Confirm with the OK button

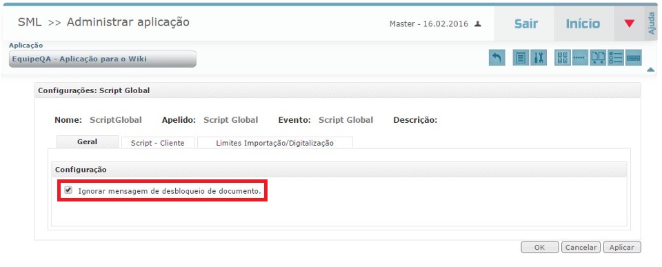click(x=539, y=248)
